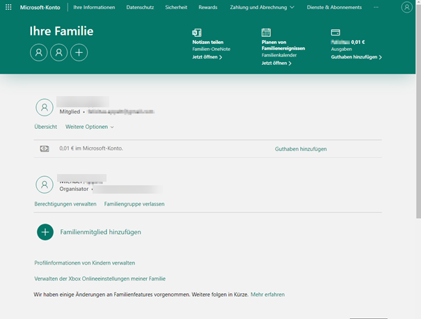This screenshot has width=421, height=319.
Task: Click the money icon beside 0,01 € balance
Action: (45, 148)
